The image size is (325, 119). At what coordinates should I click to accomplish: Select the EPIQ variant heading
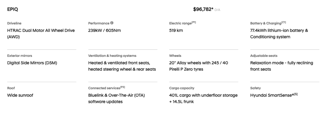[x=12, y=9]
